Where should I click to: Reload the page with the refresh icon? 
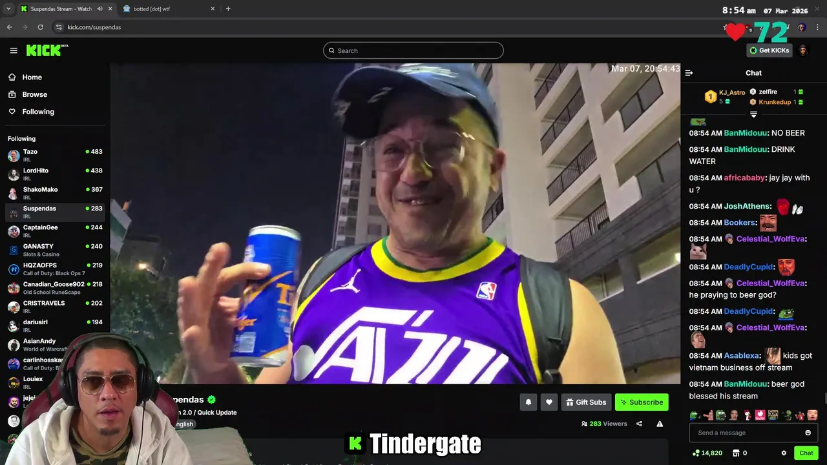[40, 27]
